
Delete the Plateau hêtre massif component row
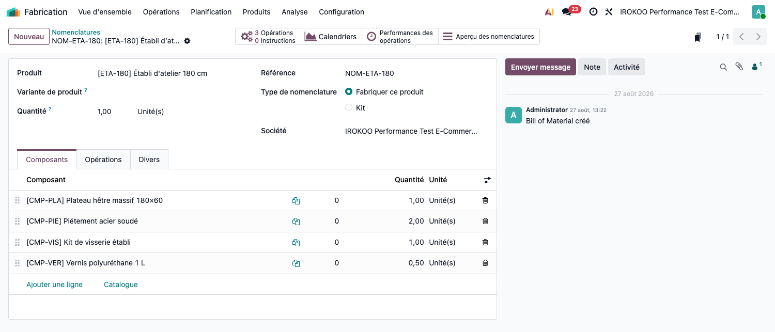[x=485, y=200]
